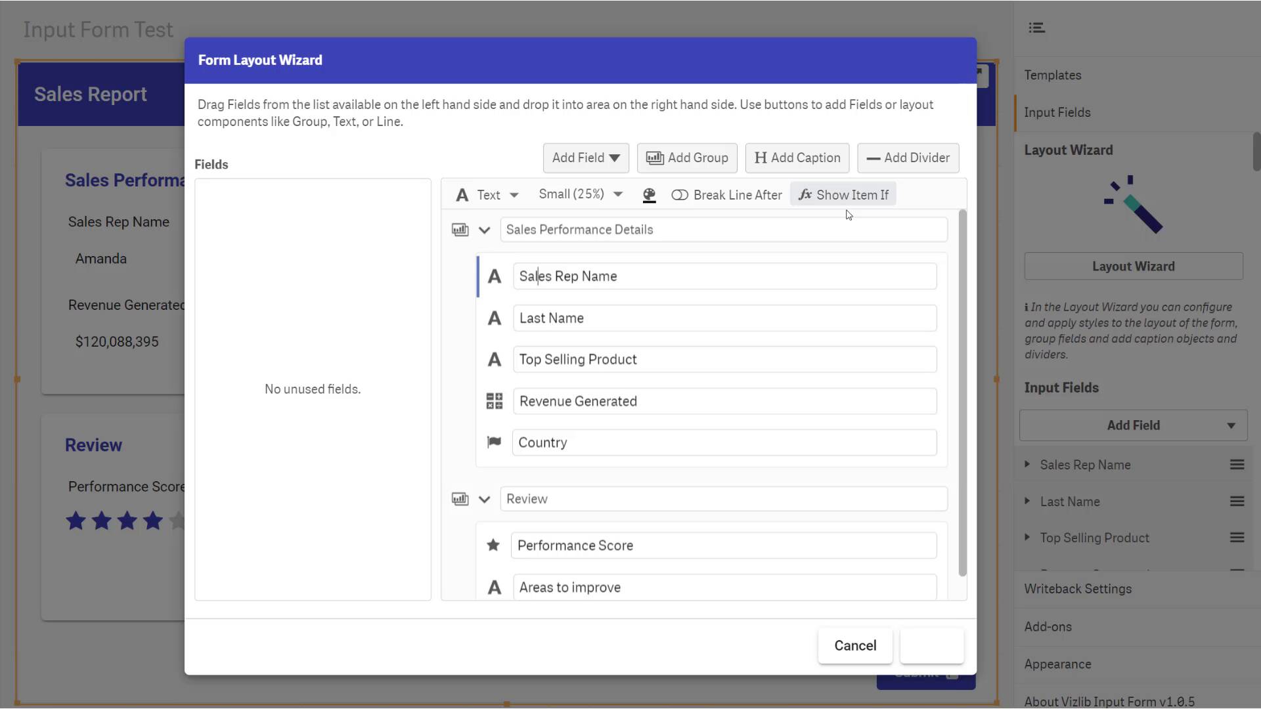Click the Country flag field icon
This screenshot has width=1261, height=709.
494,442
